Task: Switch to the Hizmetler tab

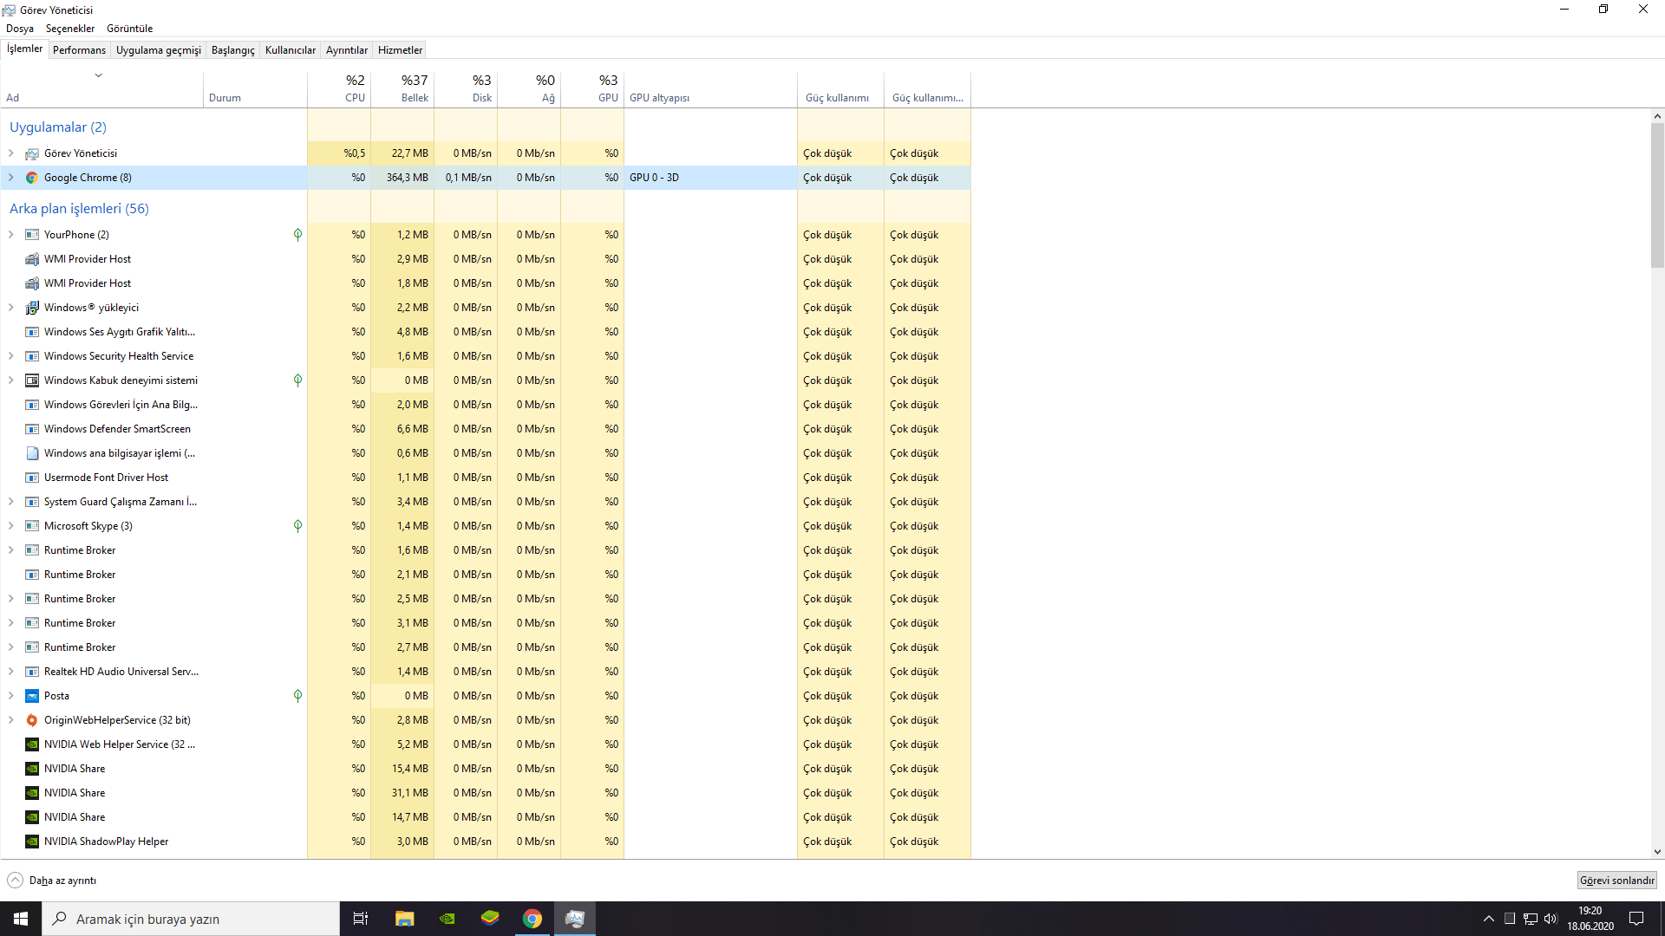Action: (400, 50)
